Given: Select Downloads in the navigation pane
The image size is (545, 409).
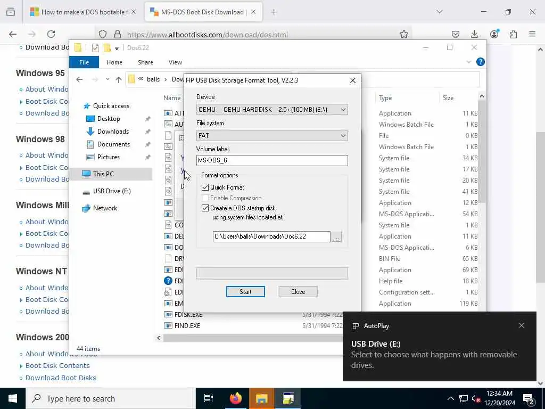Looking at the screenshot, I should click(x=113, y=132).
